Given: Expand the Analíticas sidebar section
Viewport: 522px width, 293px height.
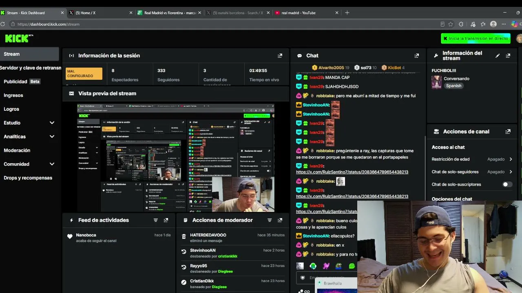Looking at the screenshot, I should pyautogui.click(x=52, y=137).
